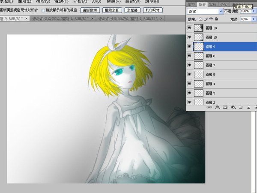Viewport: 257px width, 193px height.
Task: Create new fill or adjustment layer icon
Action: click(233, 107)
